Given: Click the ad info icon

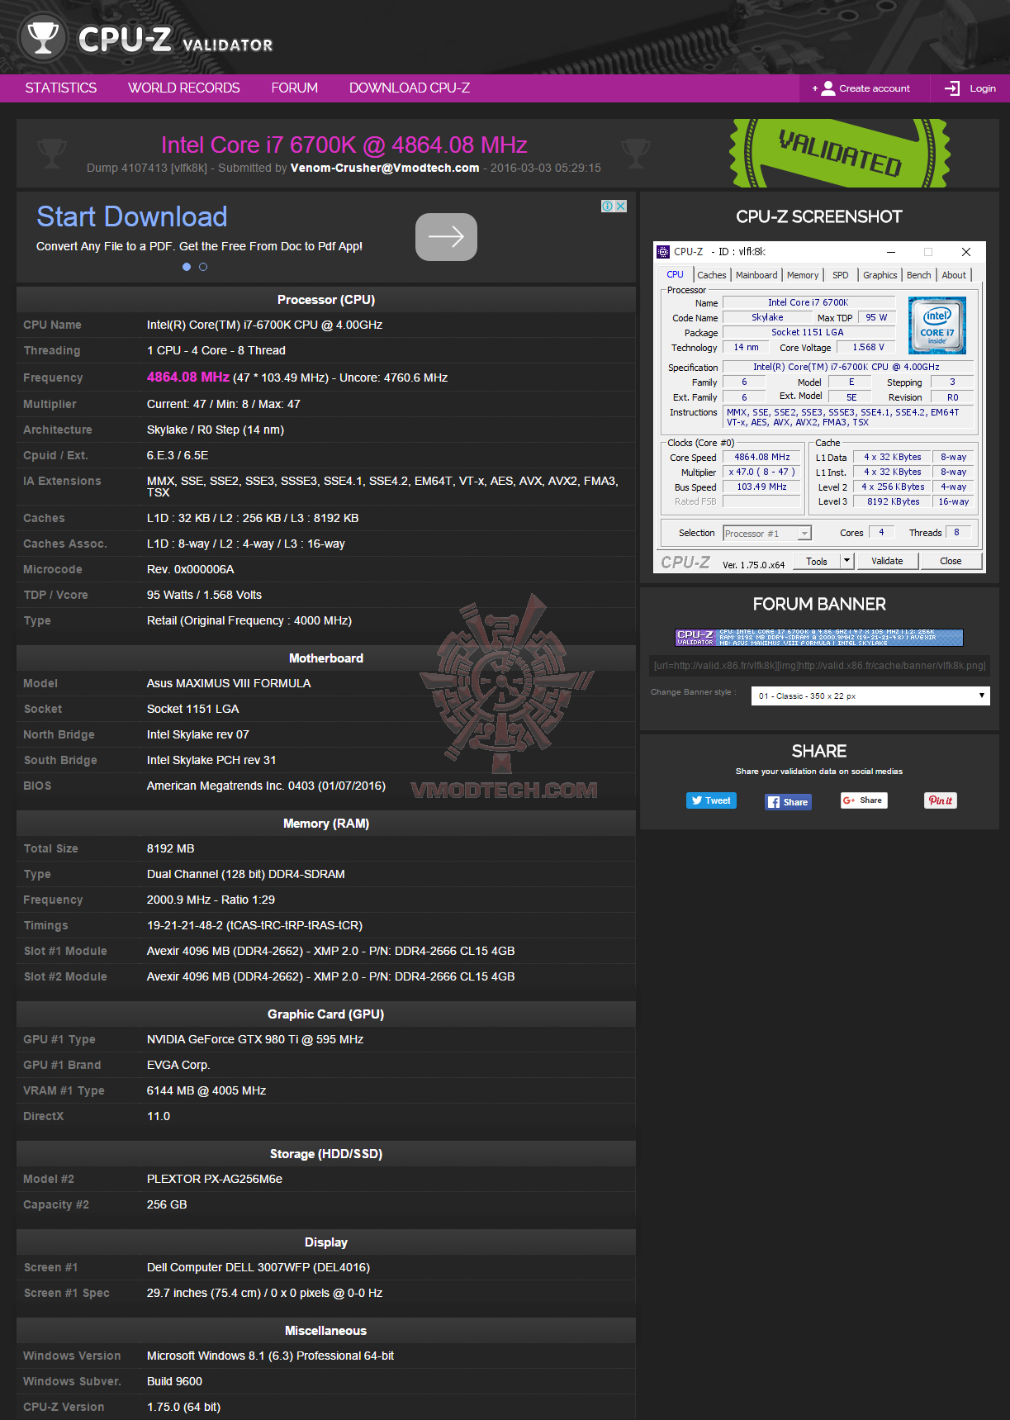Looking at the screenshot, I should click(607, 206).
